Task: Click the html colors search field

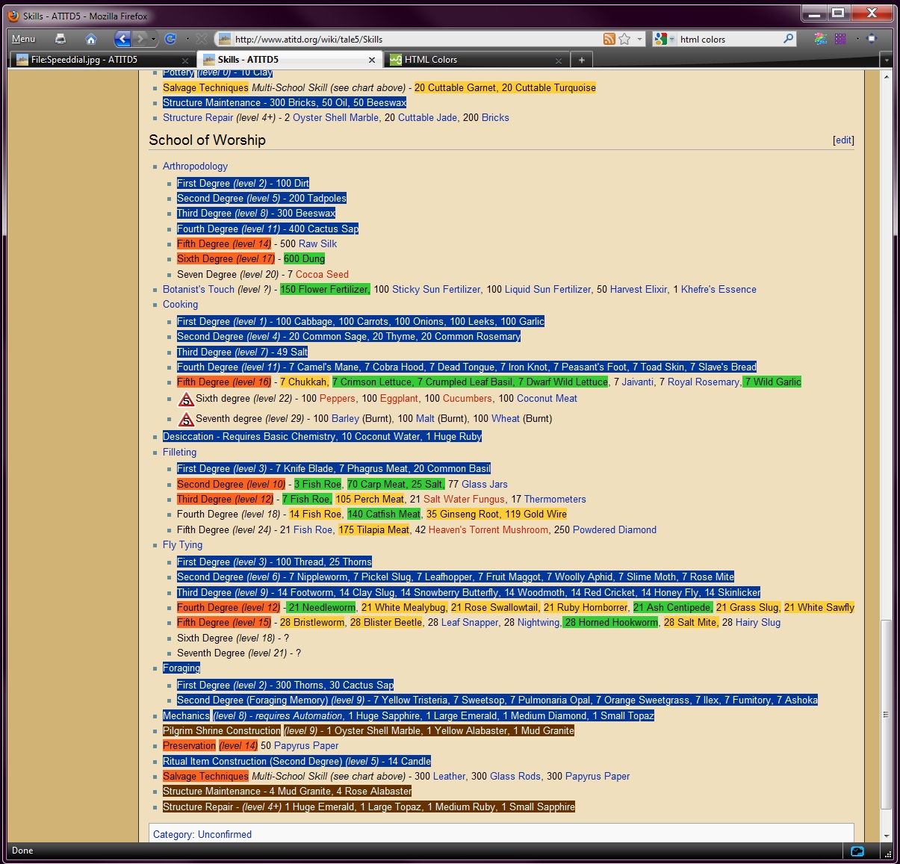Action: pos(729,39)
